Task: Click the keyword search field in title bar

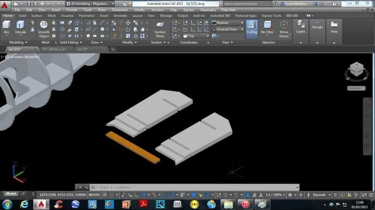Action: [247, 4]
